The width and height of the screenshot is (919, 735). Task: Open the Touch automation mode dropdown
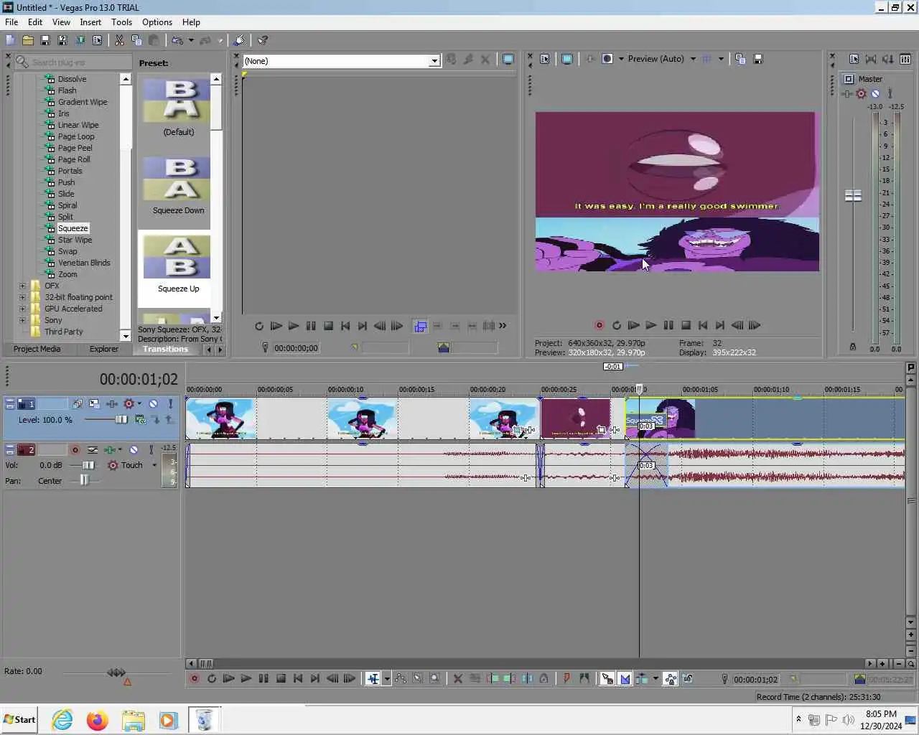click(x=154, y=465)
